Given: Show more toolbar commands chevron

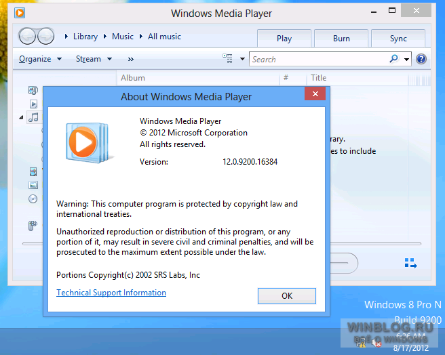Looking at the screenshot, I should pyautogui.click(x=130, y=59).
